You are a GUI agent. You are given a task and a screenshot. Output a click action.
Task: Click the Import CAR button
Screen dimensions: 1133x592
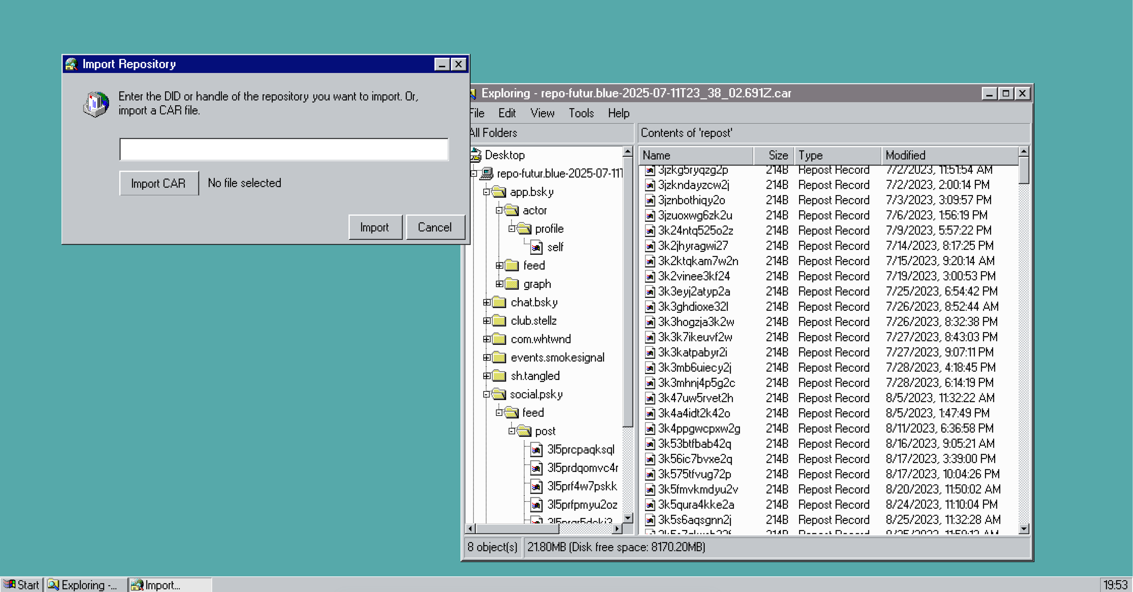(x=159, y=183)
